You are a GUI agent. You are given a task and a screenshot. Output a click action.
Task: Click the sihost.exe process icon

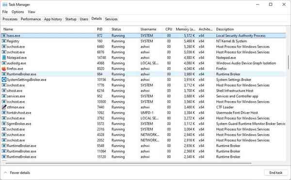4,91
